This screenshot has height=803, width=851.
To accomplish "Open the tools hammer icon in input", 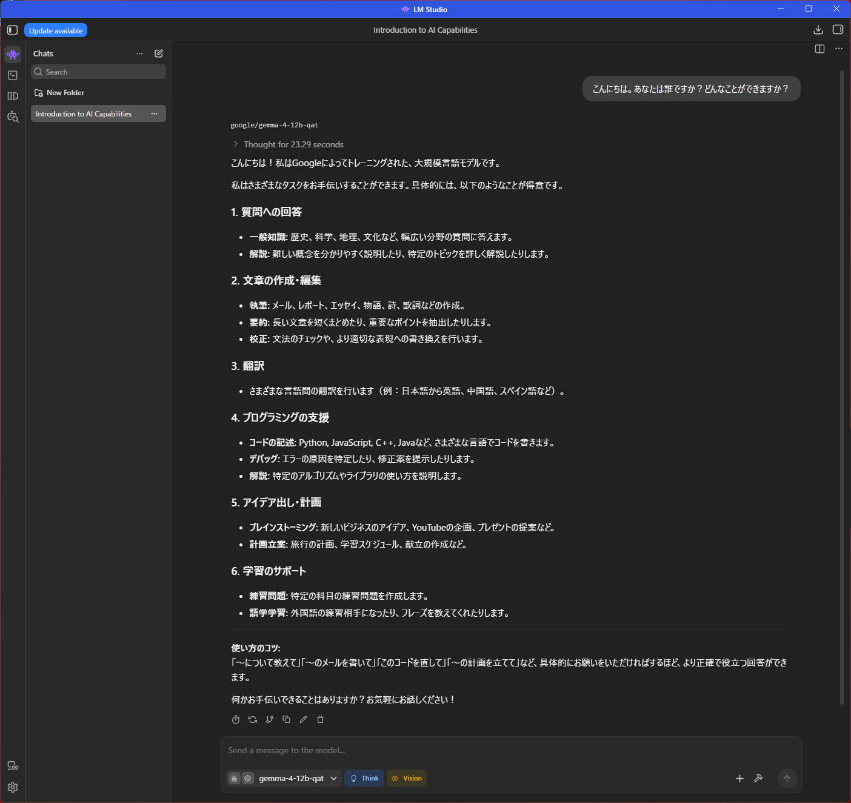I will pyautogui.click(x=758, y=778).
